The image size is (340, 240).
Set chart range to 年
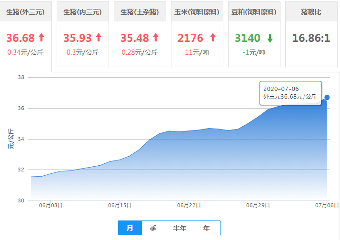click(206, 228)
